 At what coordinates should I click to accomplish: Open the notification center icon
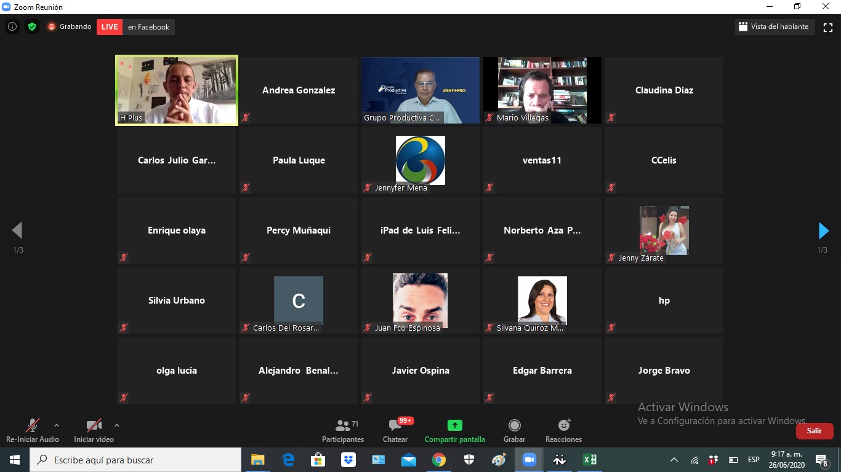(822, 460)
